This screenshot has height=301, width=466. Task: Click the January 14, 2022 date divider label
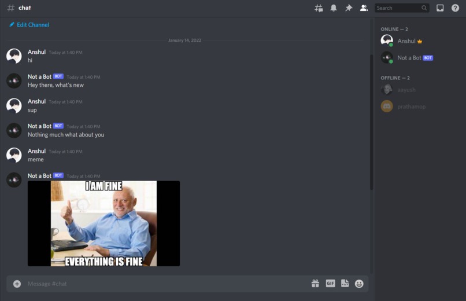pyautogui.click(x=184, y=40)
